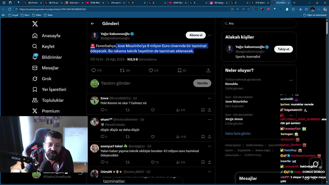Open Yer İşaretleri bookmarks

(49, 90)
